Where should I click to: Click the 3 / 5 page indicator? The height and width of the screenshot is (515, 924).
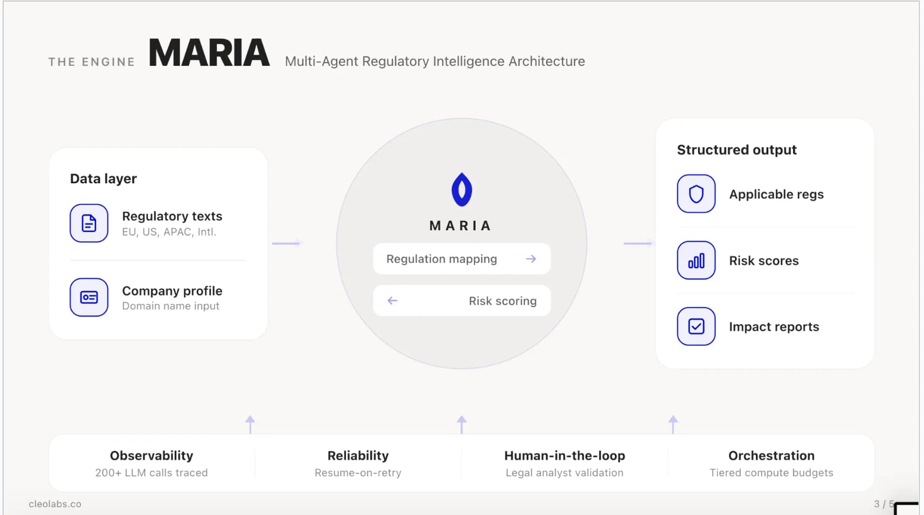882,504
